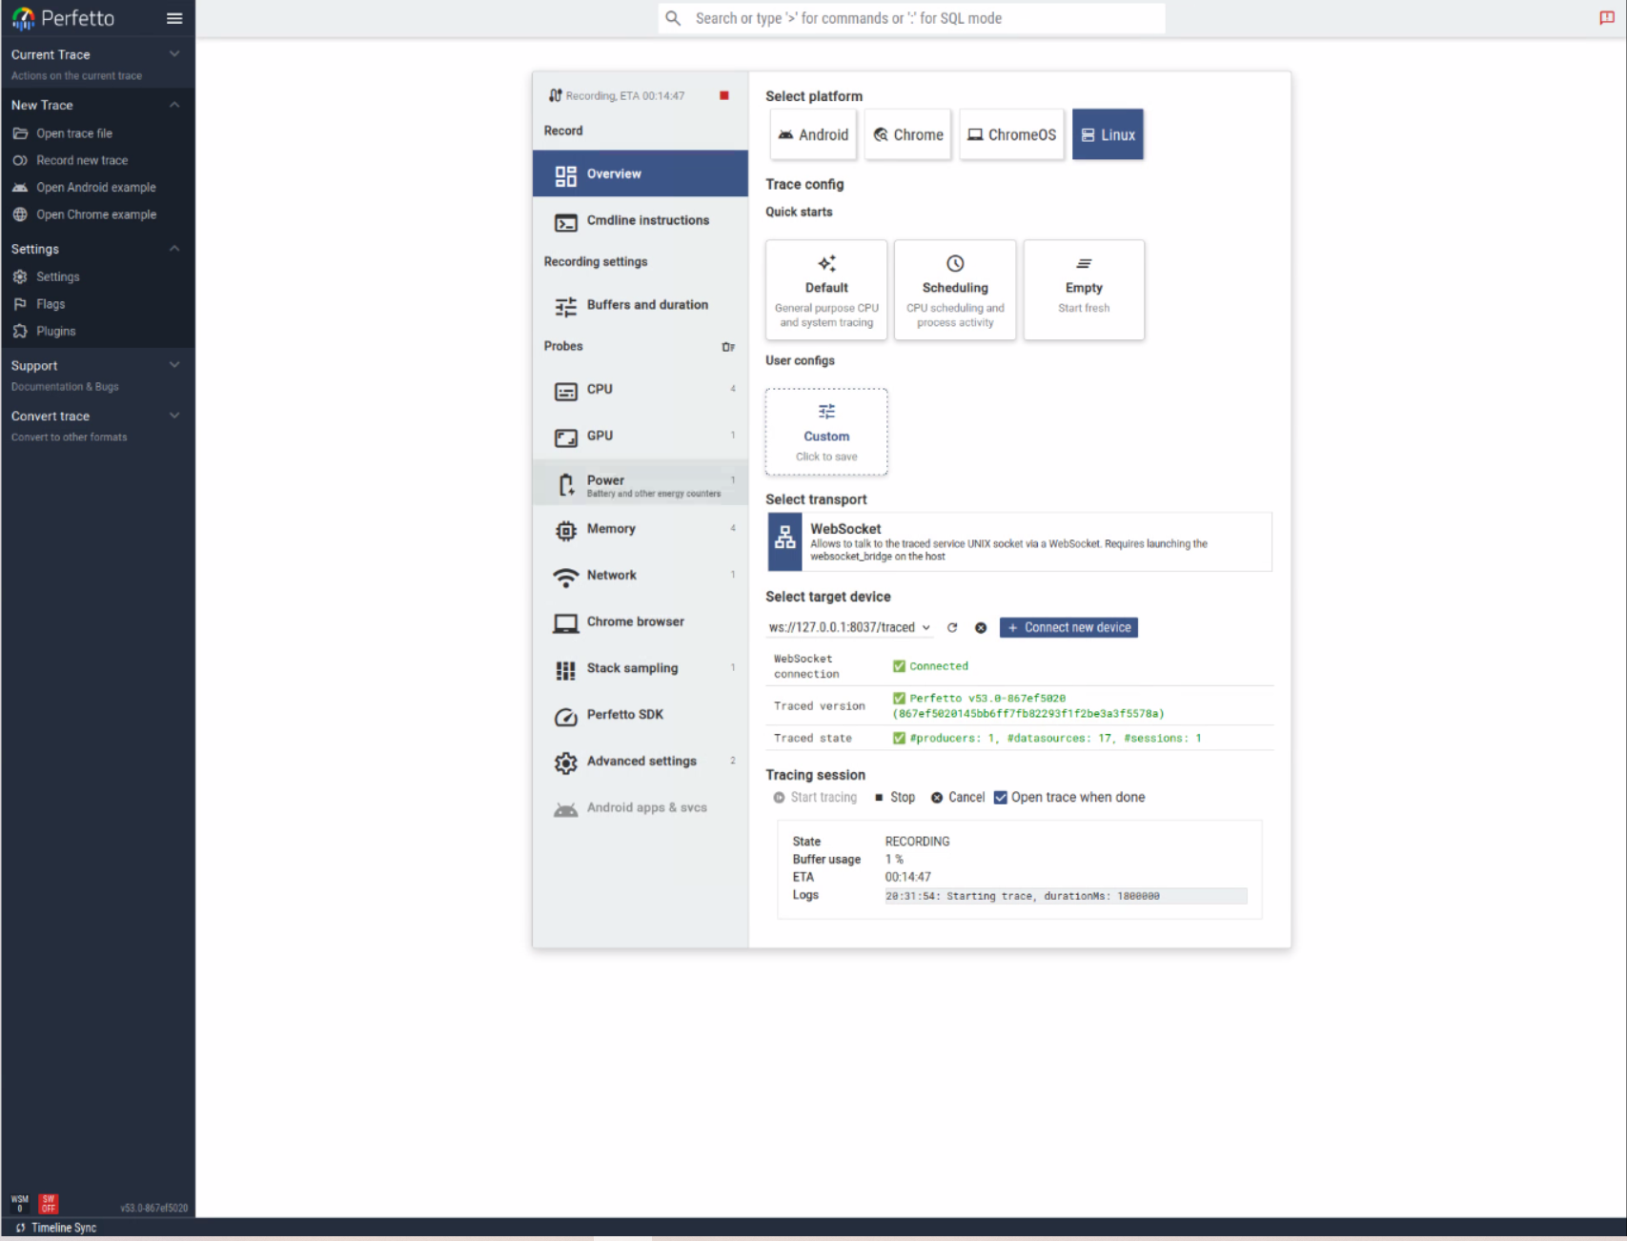
Task: Refresh the target device list
Action: point(951,627)
